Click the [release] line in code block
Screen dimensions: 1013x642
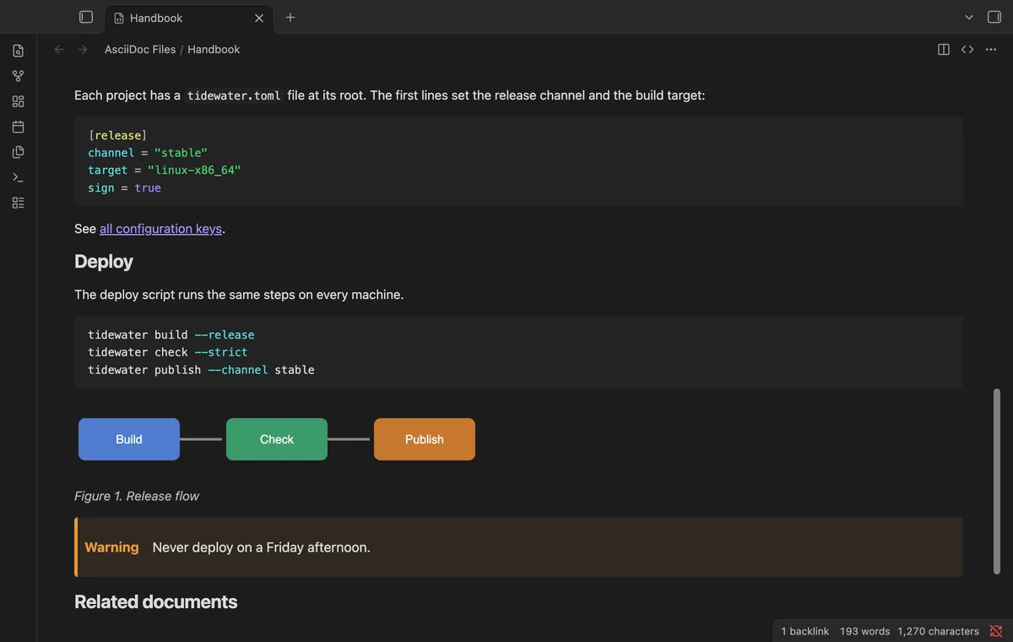117,135
